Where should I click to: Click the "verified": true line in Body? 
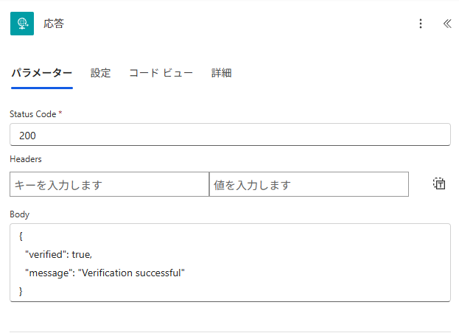coord(58,254)
